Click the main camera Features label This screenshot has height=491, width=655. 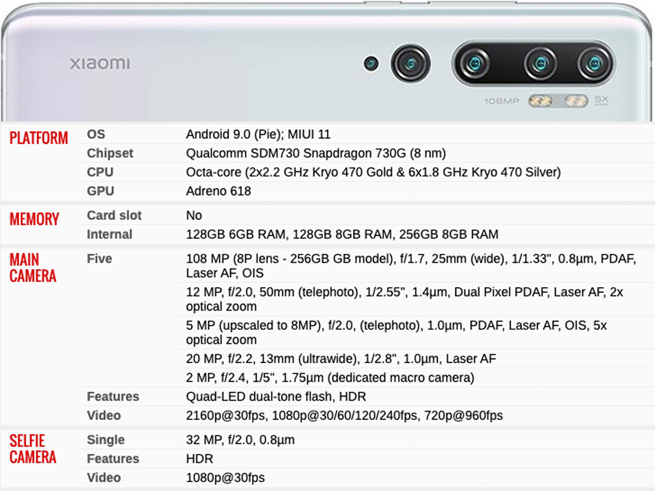click(113, 396)
